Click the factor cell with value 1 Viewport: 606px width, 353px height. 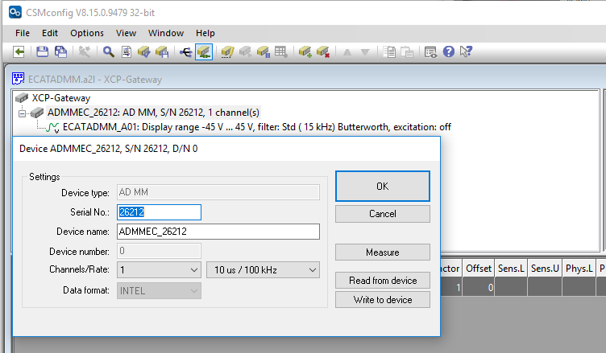coord(451,287)
